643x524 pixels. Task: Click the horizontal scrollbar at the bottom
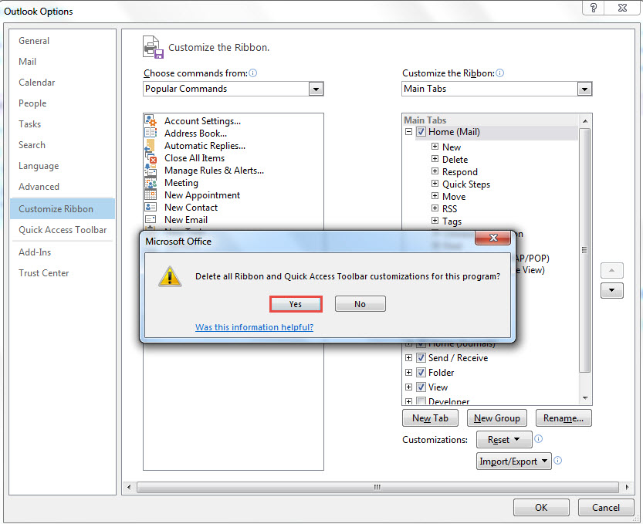click(377, 487)
